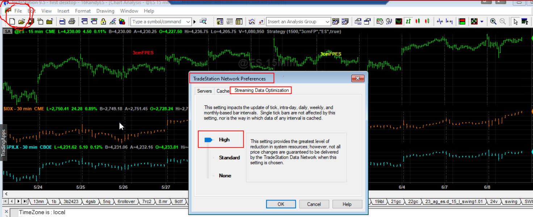Open the Drawing menu
Screen dimensions: 533x217
[x=105, y=11]
